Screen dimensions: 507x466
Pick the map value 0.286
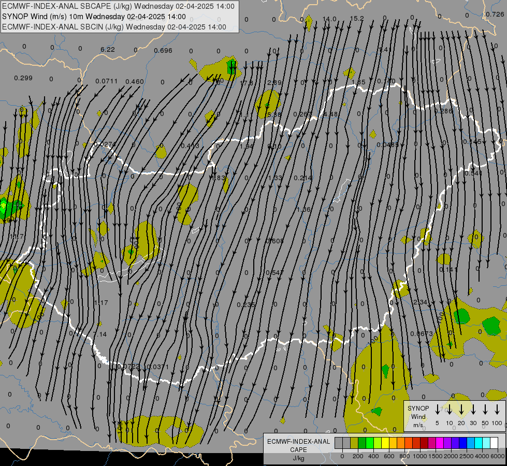pyautogui.click(x=443, y=111)
